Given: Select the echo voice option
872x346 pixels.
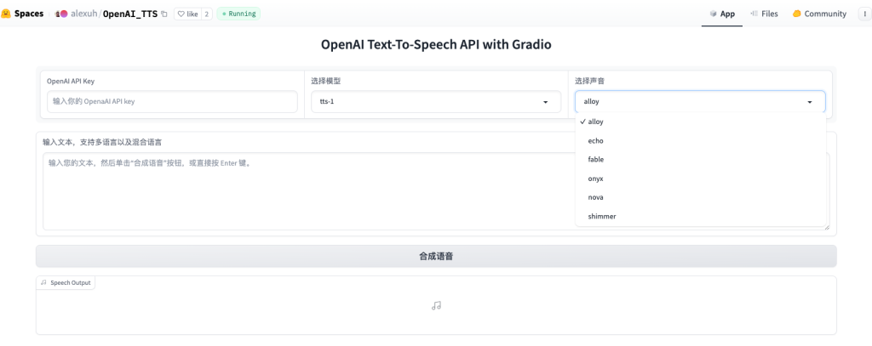Looking at the screenshot, I should click(x=701, y=140).
